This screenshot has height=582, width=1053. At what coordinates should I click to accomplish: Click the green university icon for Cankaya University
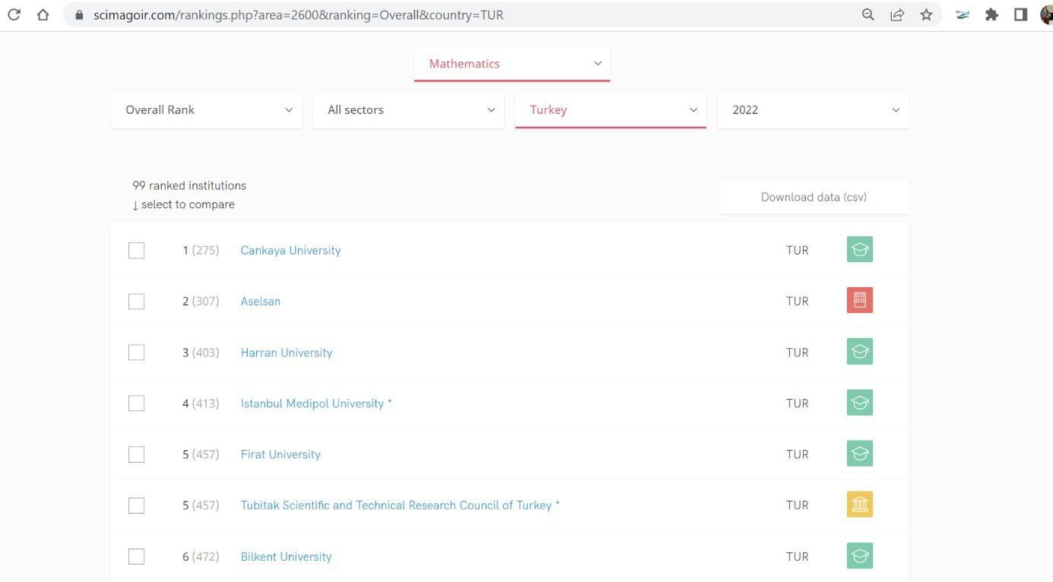click(x=860, y=249)
